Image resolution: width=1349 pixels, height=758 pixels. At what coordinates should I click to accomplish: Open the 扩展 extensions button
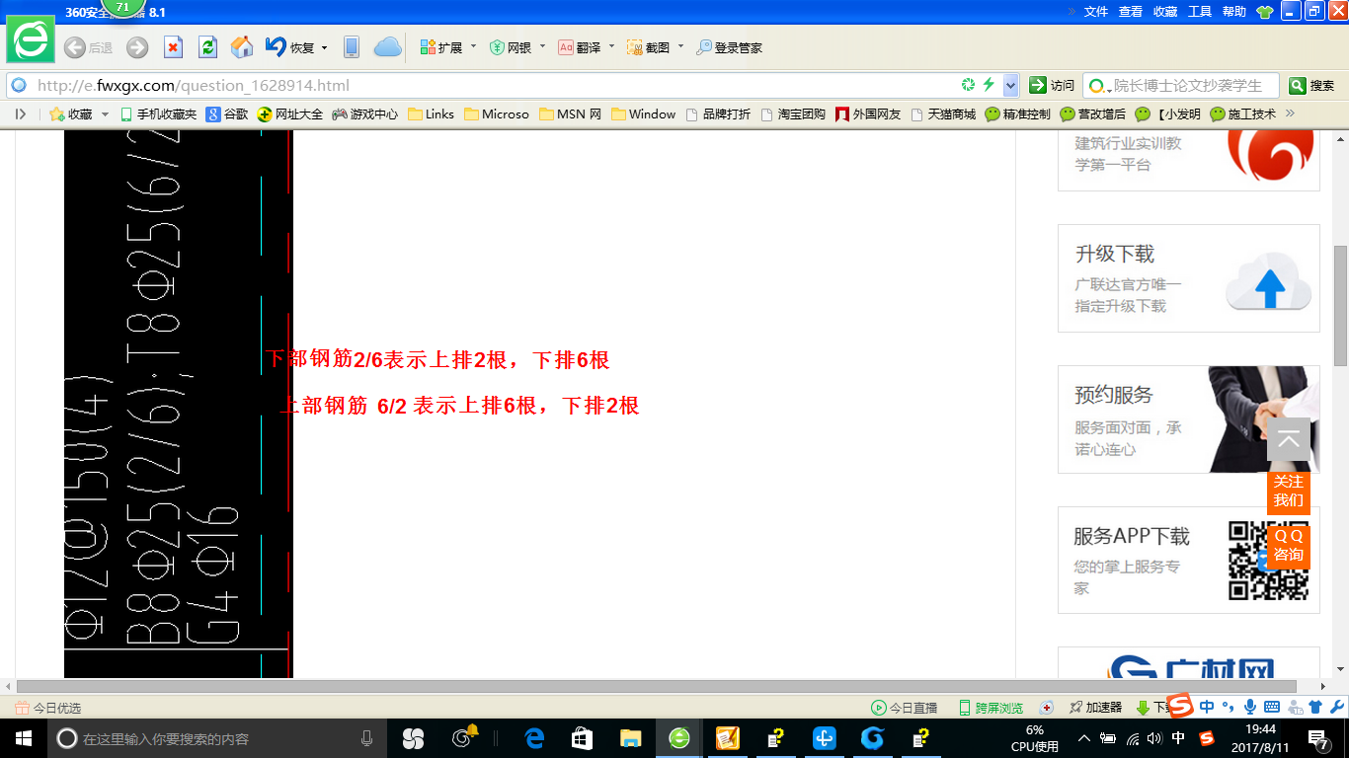pyautogui.click(x=440, y=47)
